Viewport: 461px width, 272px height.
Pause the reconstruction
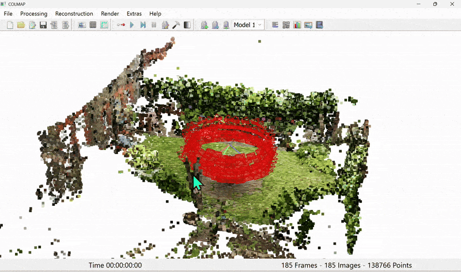[x=154, y=25]
